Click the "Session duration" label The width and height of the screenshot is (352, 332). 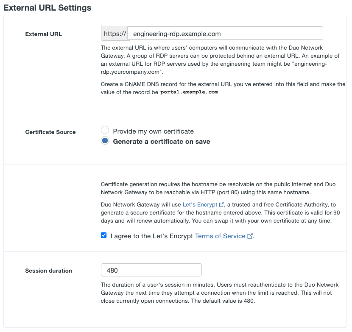point(48,271)
